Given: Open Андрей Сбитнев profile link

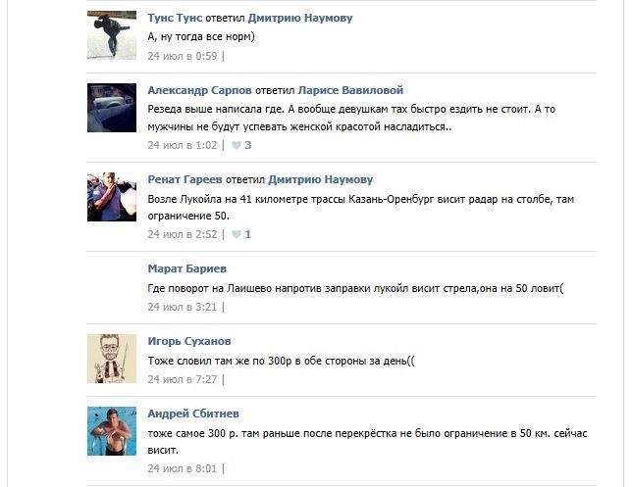Looking at the screenshot, I should (193, 414).
